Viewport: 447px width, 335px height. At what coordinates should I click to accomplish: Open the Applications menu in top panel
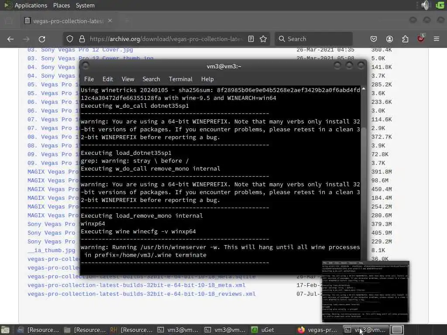31,5
